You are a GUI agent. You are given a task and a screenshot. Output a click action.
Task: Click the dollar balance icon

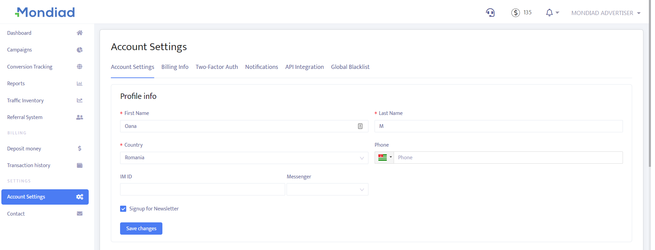(x=515, y=13)
